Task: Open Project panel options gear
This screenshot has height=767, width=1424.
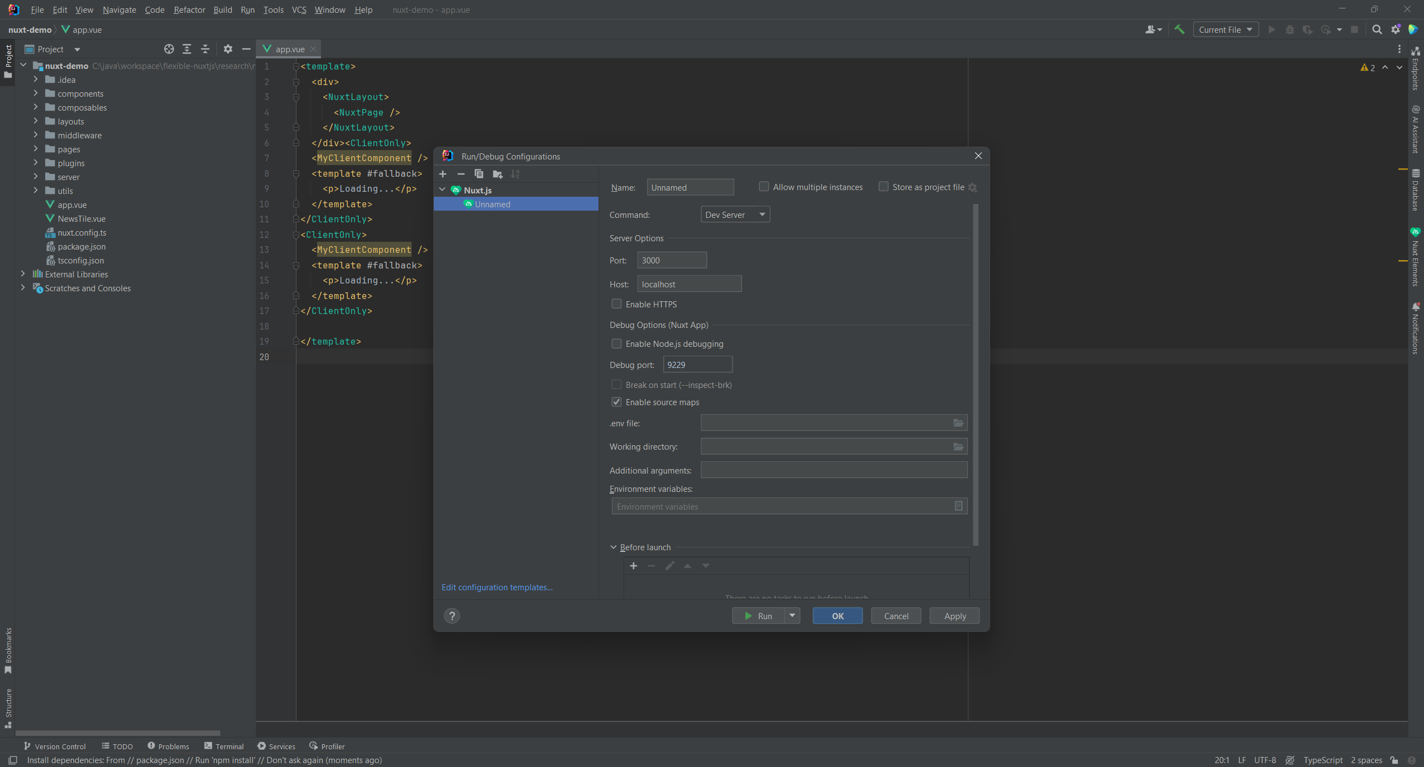Action: (x=228, y=49)
